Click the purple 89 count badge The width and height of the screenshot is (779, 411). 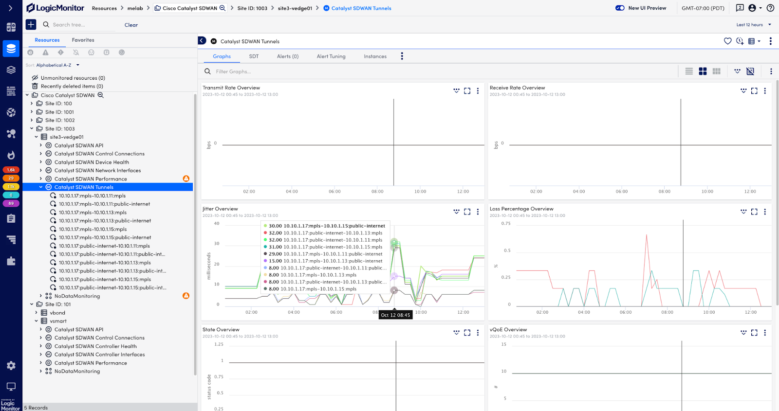11,203
